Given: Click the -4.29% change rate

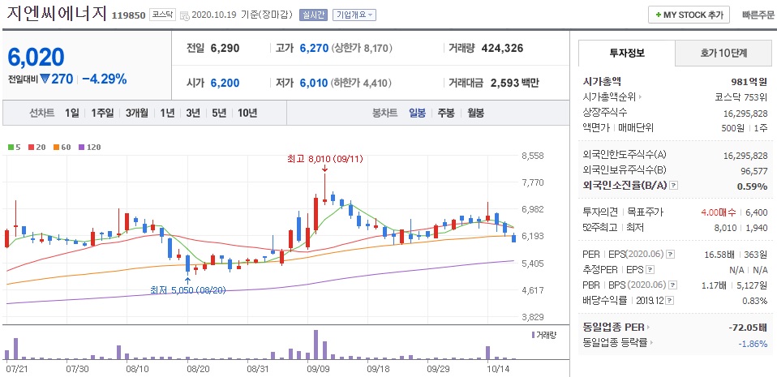Looking at the screenshot, I should click(104, 79).
